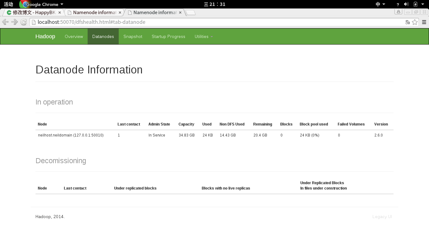This screenshot has height=241, width=429.
Task: Click the browser forward arrow
Action: pyautogui.click(x=14, y=22)
